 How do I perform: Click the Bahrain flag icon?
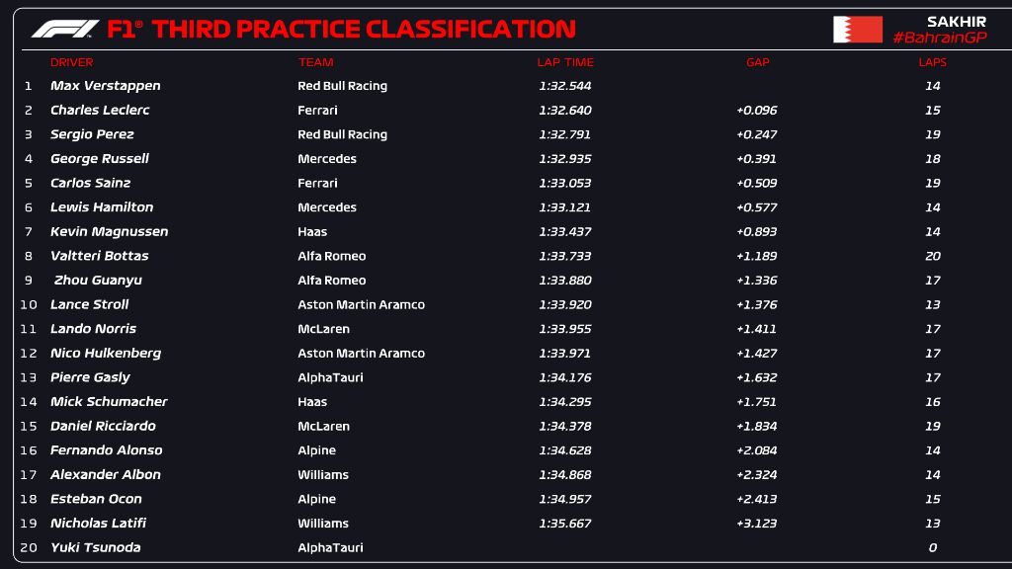pyautogui.click(x=857, y=30)
